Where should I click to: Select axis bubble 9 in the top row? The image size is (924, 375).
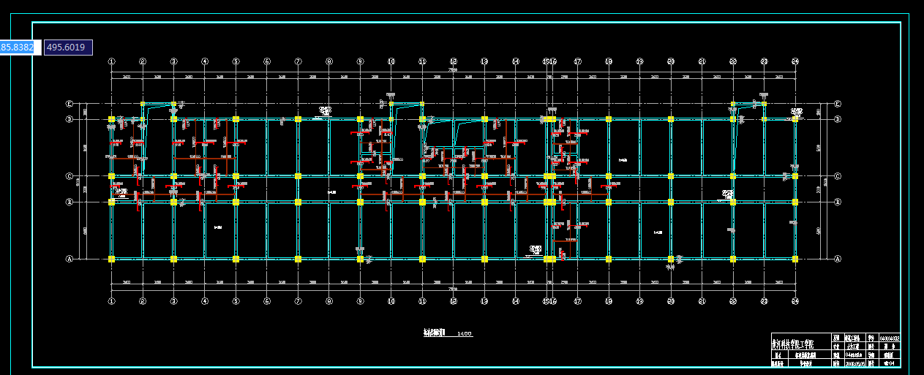point(360,62)
